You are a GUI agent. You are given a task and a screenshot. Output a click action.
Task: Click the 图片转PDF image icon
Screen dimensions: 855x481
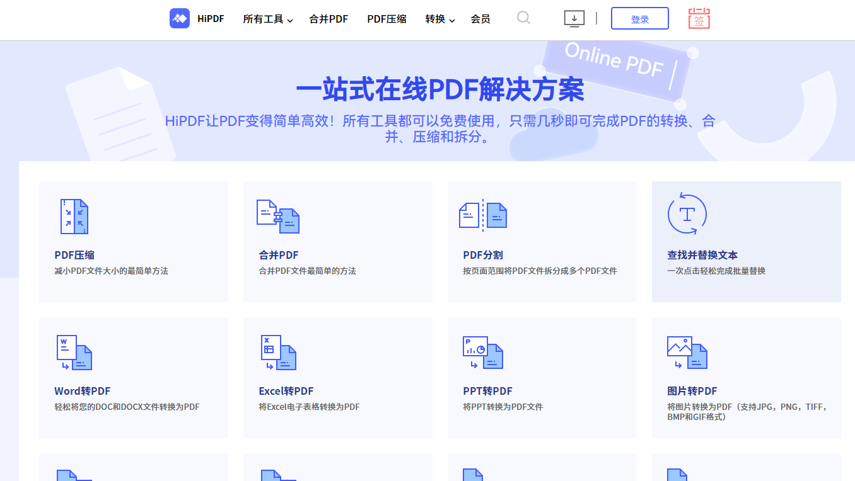pyautogui.click(x=687, y=353)
